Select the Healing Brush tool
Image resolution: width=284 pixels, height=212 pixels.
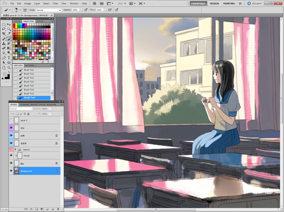[4, 39]
